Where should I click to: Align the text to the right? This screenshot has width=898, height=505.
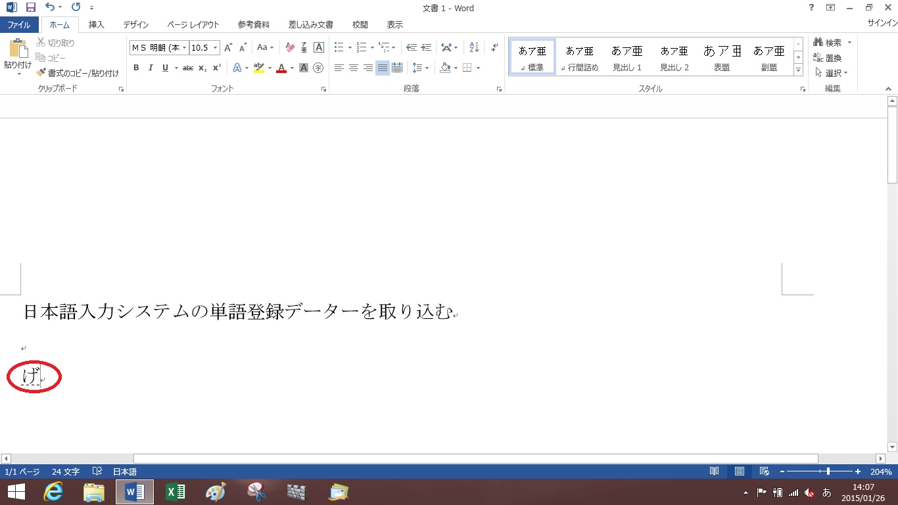(x=367, y=68)
